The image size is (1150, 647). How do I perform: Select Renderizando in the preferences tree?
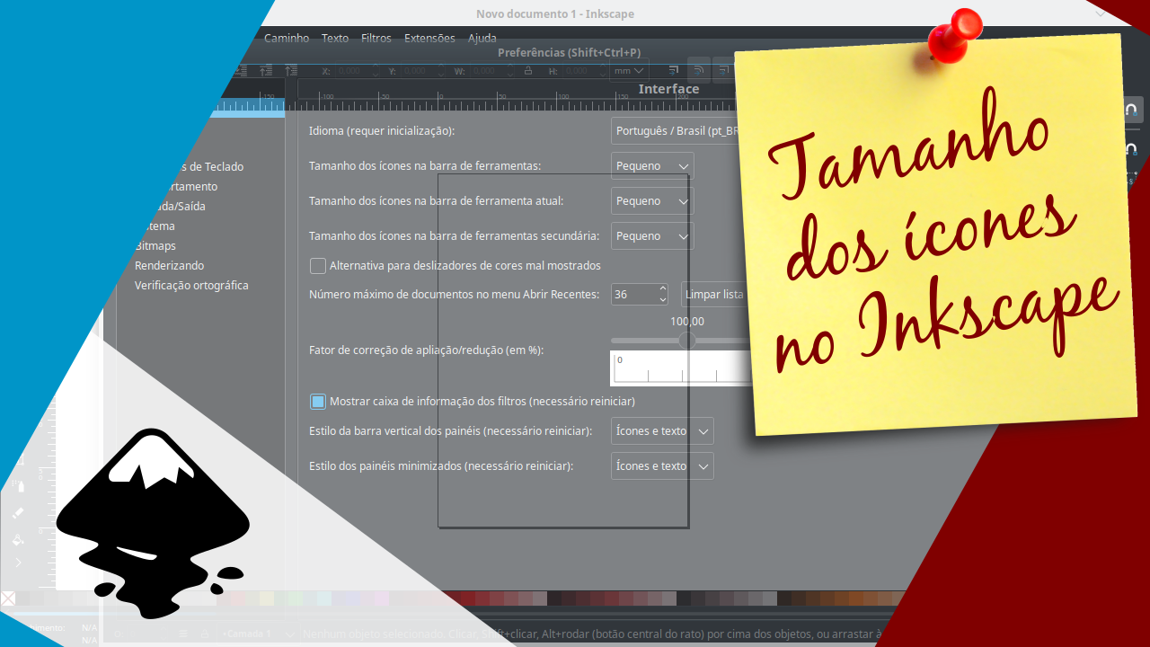(x=169, y=266)
